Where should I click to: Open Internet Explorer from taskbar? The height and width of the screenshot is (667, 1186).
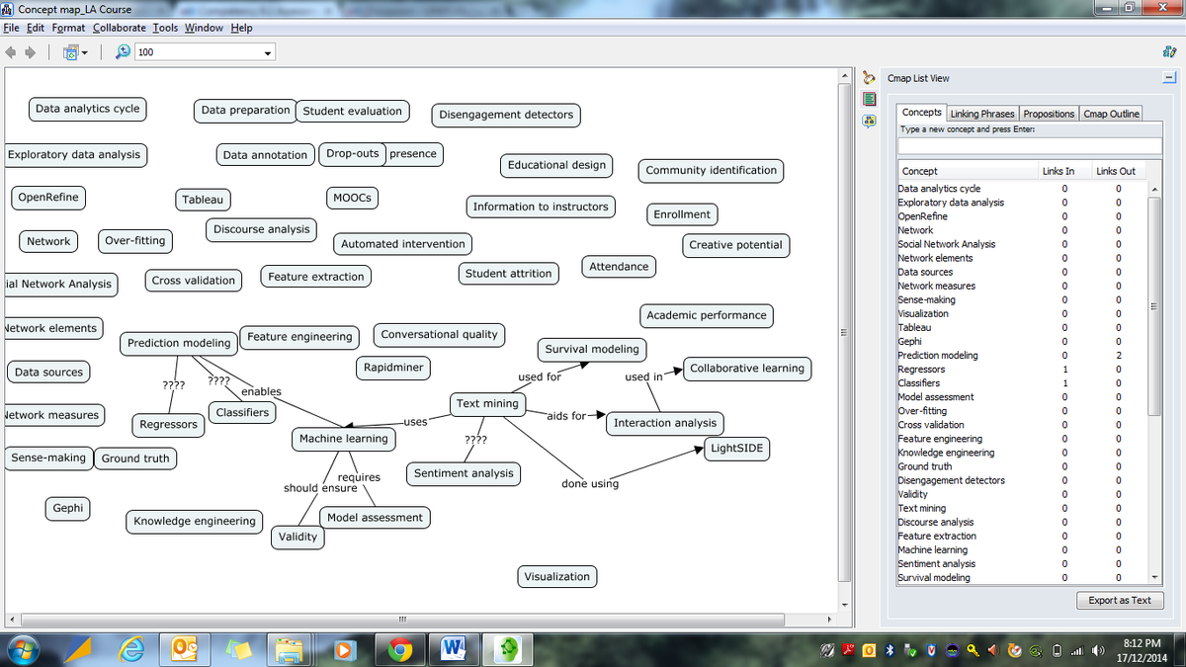pyautogui.click(x=131, y=649)
